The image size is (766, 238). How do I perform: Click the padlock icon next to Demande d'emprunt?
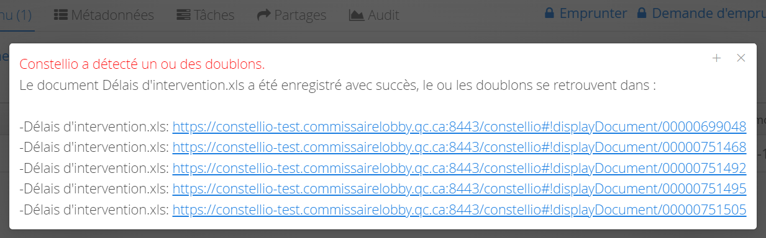(x=642, y=13)
